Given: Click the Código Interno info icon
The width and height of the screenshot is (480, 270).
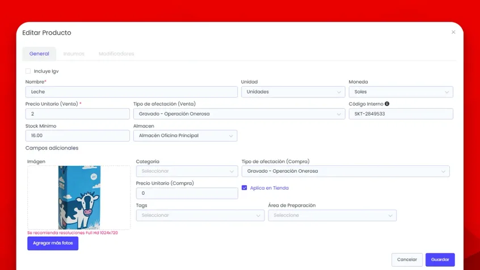Looking at the screenshot, I should point(387,104).
